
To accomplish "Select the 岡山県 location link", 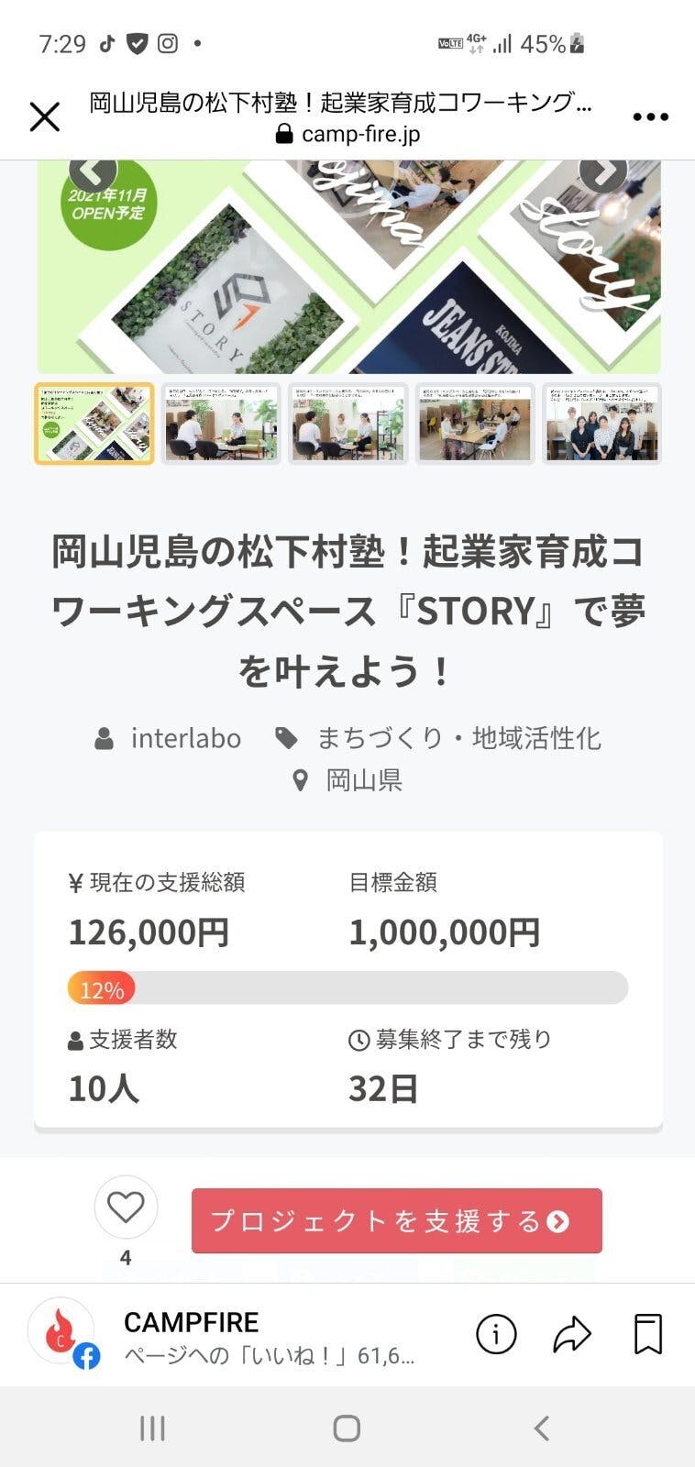I will click(364, 780).
